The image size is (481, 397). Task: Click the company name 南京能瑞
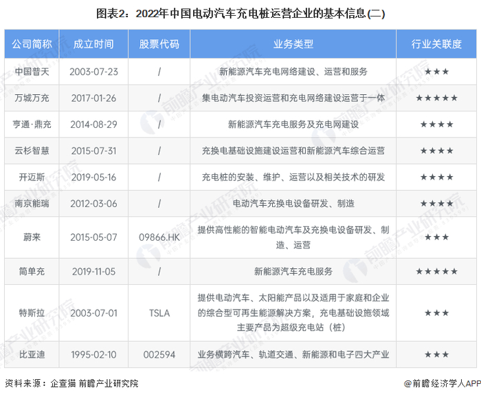(x=32, y=204)
